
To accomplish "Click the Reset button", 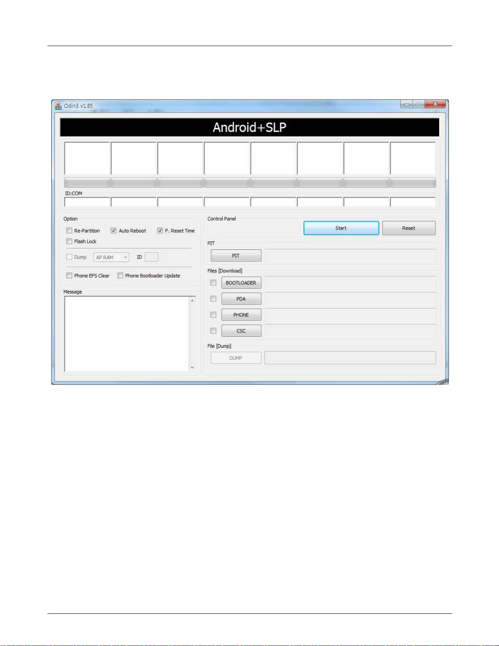I will pos(409,228).
